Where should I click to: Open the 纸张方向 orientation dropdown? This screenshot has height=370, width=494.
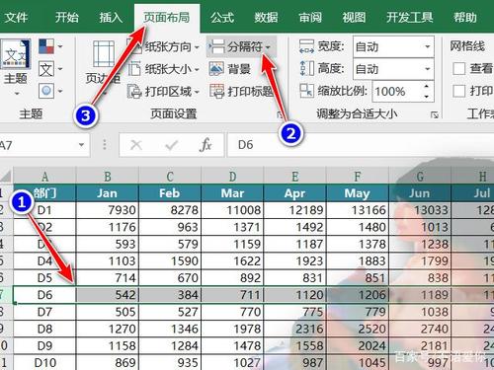click(x=163, y=47)
